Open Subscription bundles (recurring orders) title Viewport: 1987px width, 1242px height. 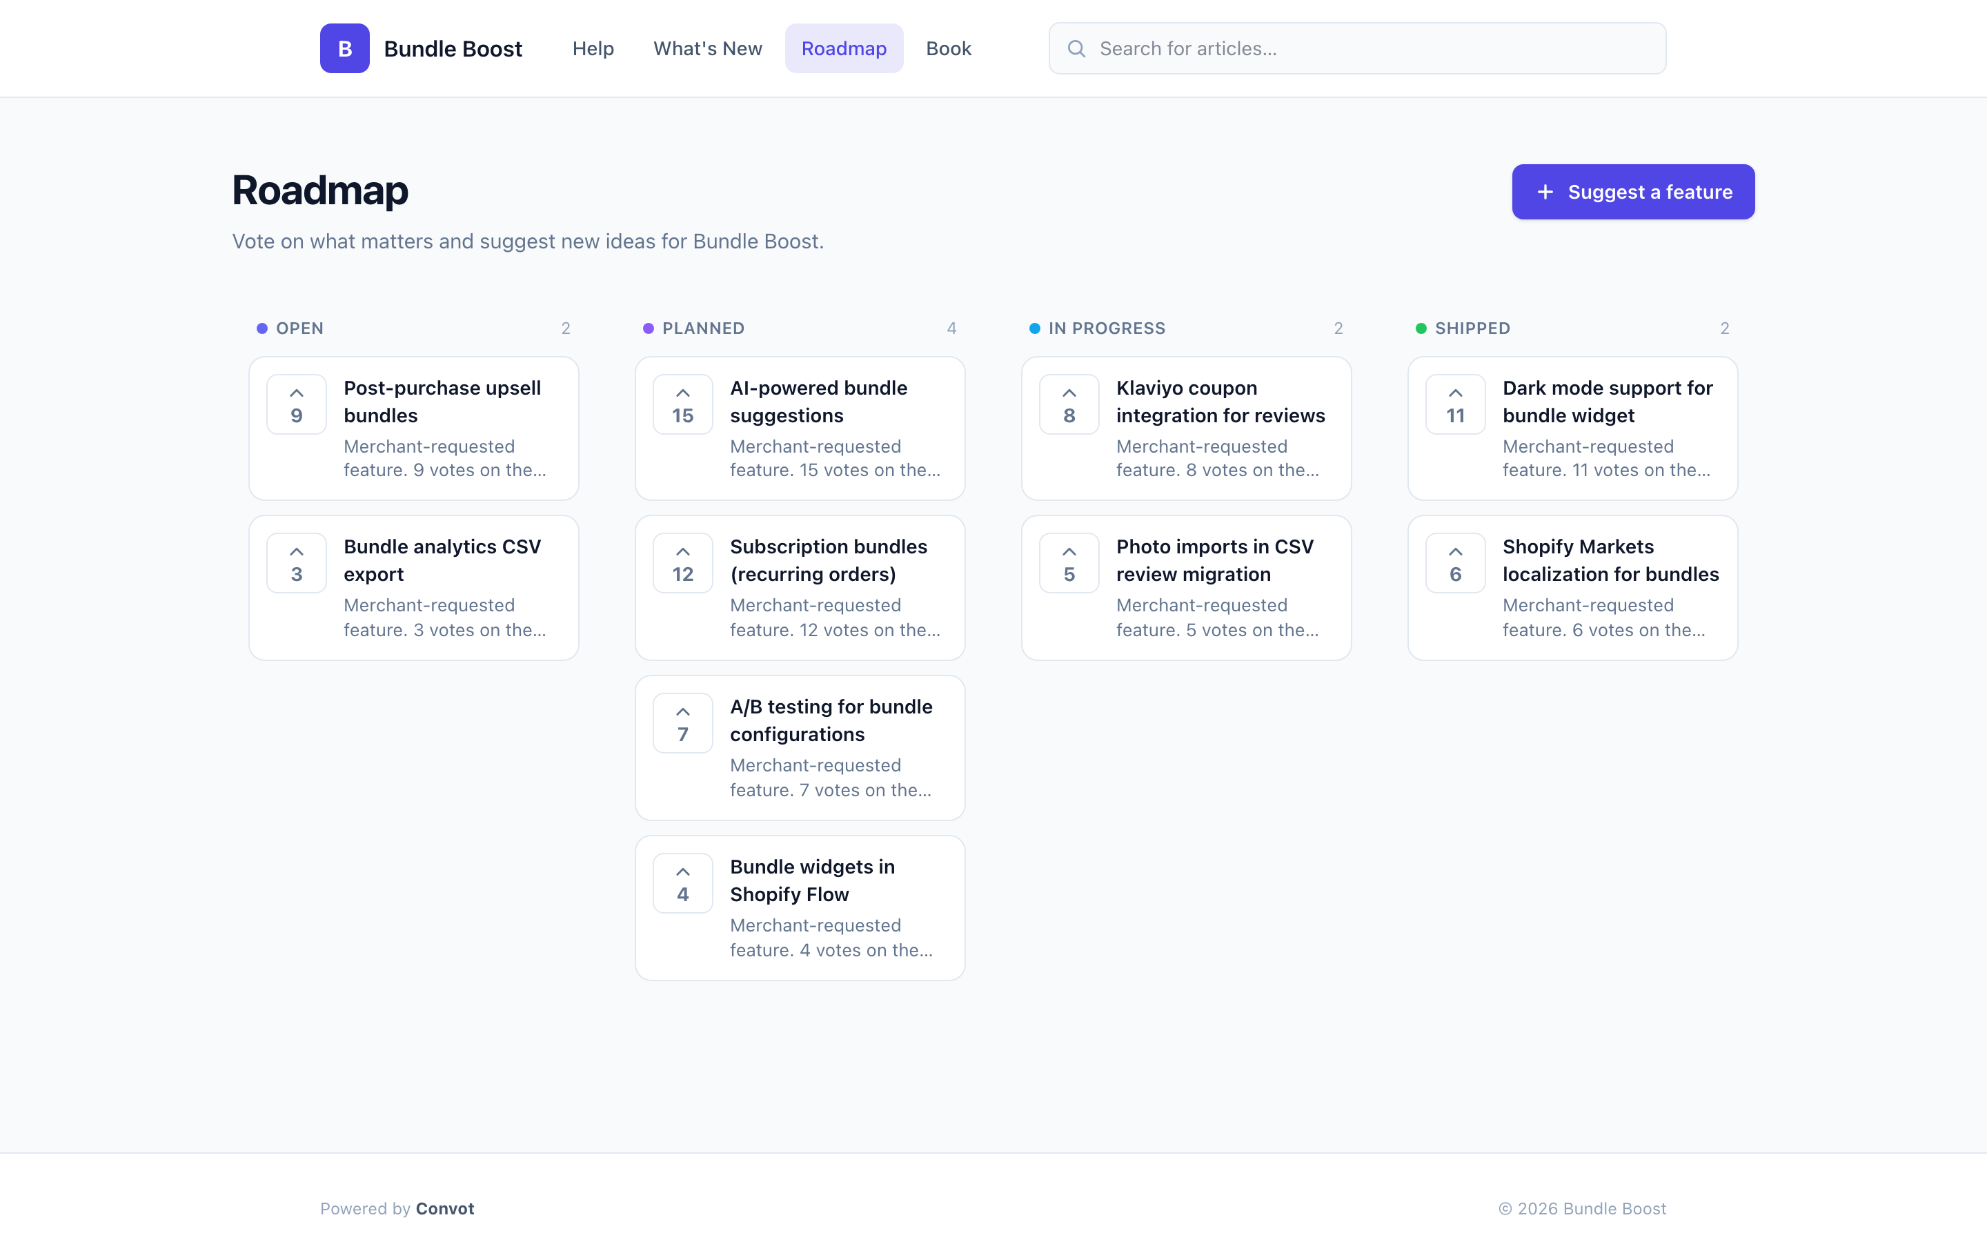pyautogui.click(x=829, y=560)
